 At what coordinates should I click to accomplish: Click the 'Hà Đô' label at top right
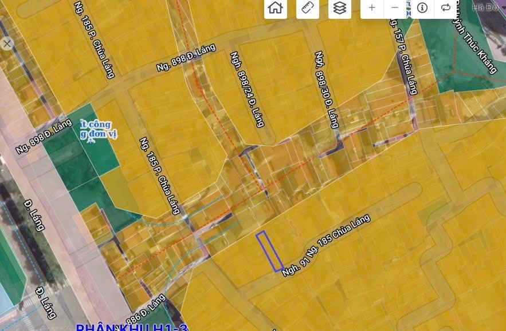click(485, 7)
